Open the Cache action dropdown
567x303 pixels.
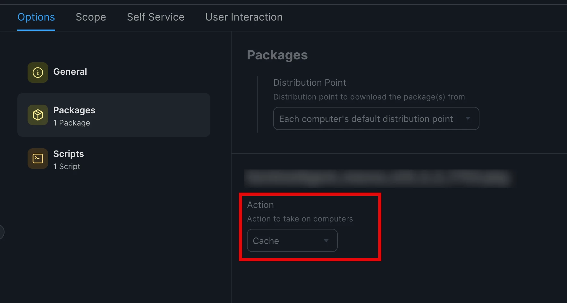pos(292,240)
